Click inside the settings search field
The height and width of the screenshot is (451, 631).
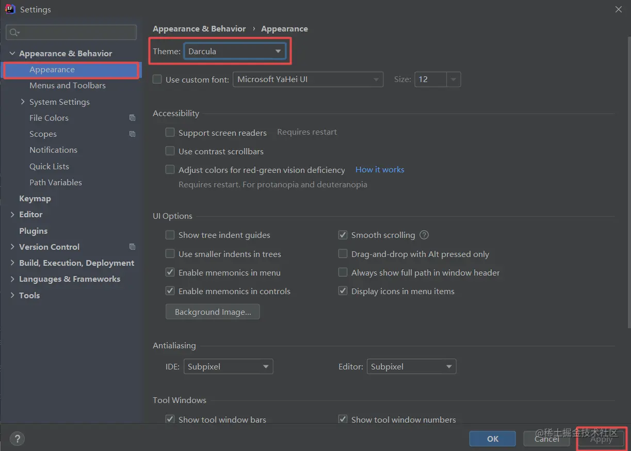tap(71, 32)
